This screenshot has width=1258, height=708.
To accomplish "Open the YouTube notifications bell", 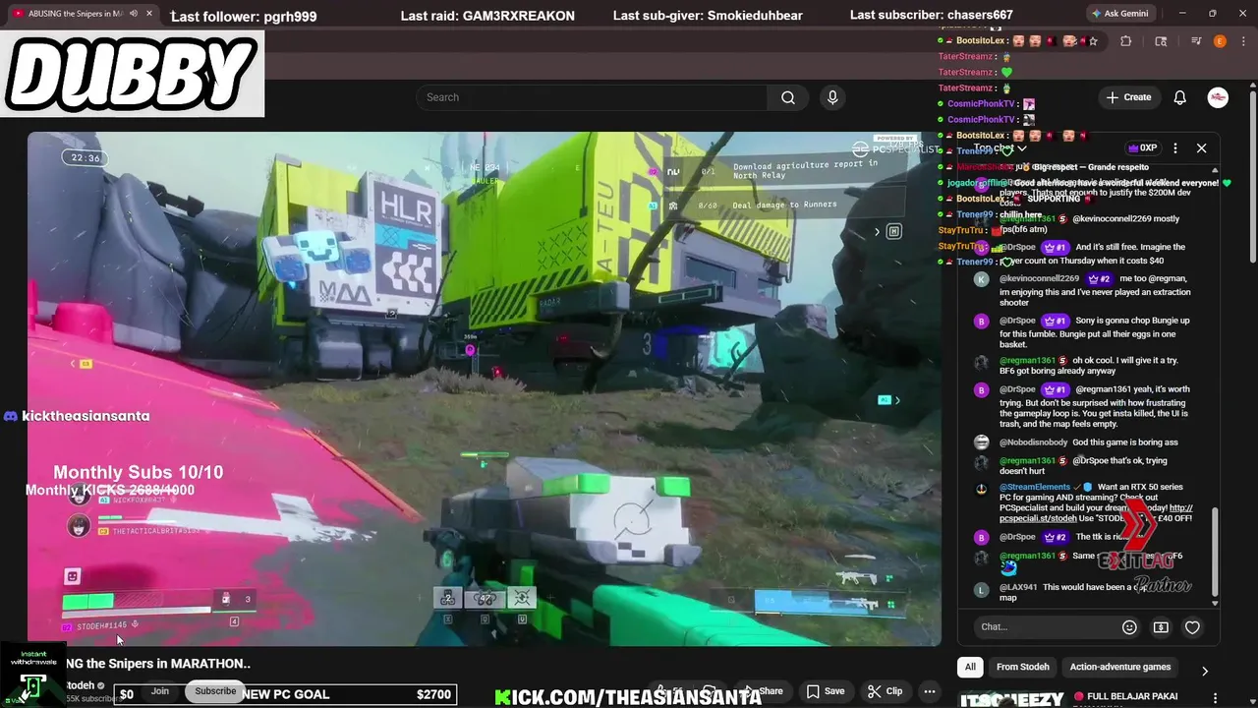I will [1180, 97].
